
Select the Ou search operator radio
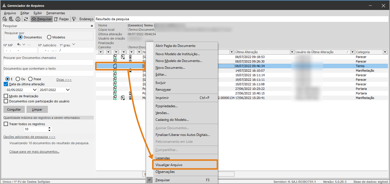click(18, 79)
